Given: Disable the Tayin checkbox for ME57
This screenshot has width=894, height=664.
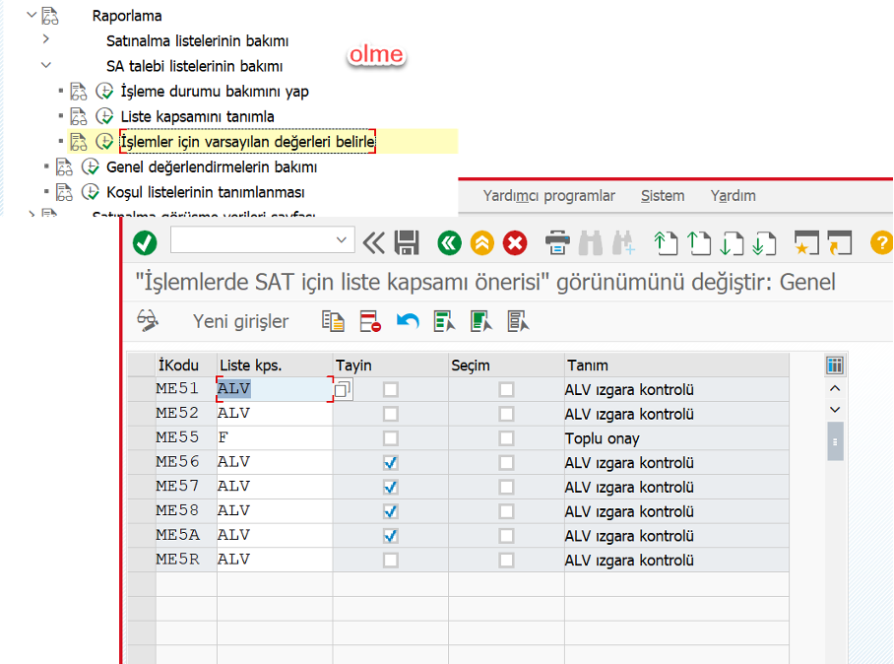Looking at the screenshot, I should click(391, 487).
